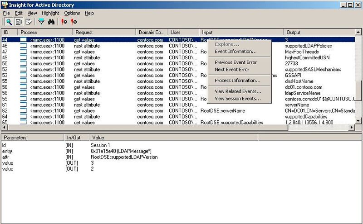Click the value RootDSE:supportedLDAPVersion

point(124,157)
